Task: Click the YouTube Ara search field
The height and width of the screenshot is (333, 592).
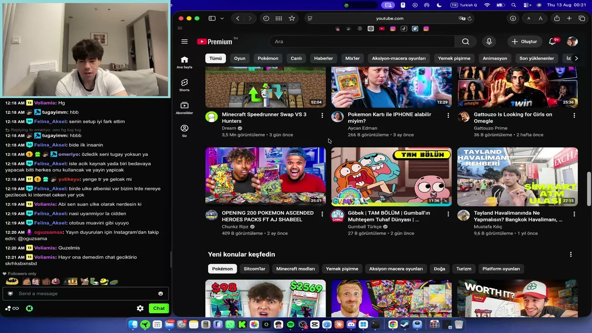Action: pos(362,42)
